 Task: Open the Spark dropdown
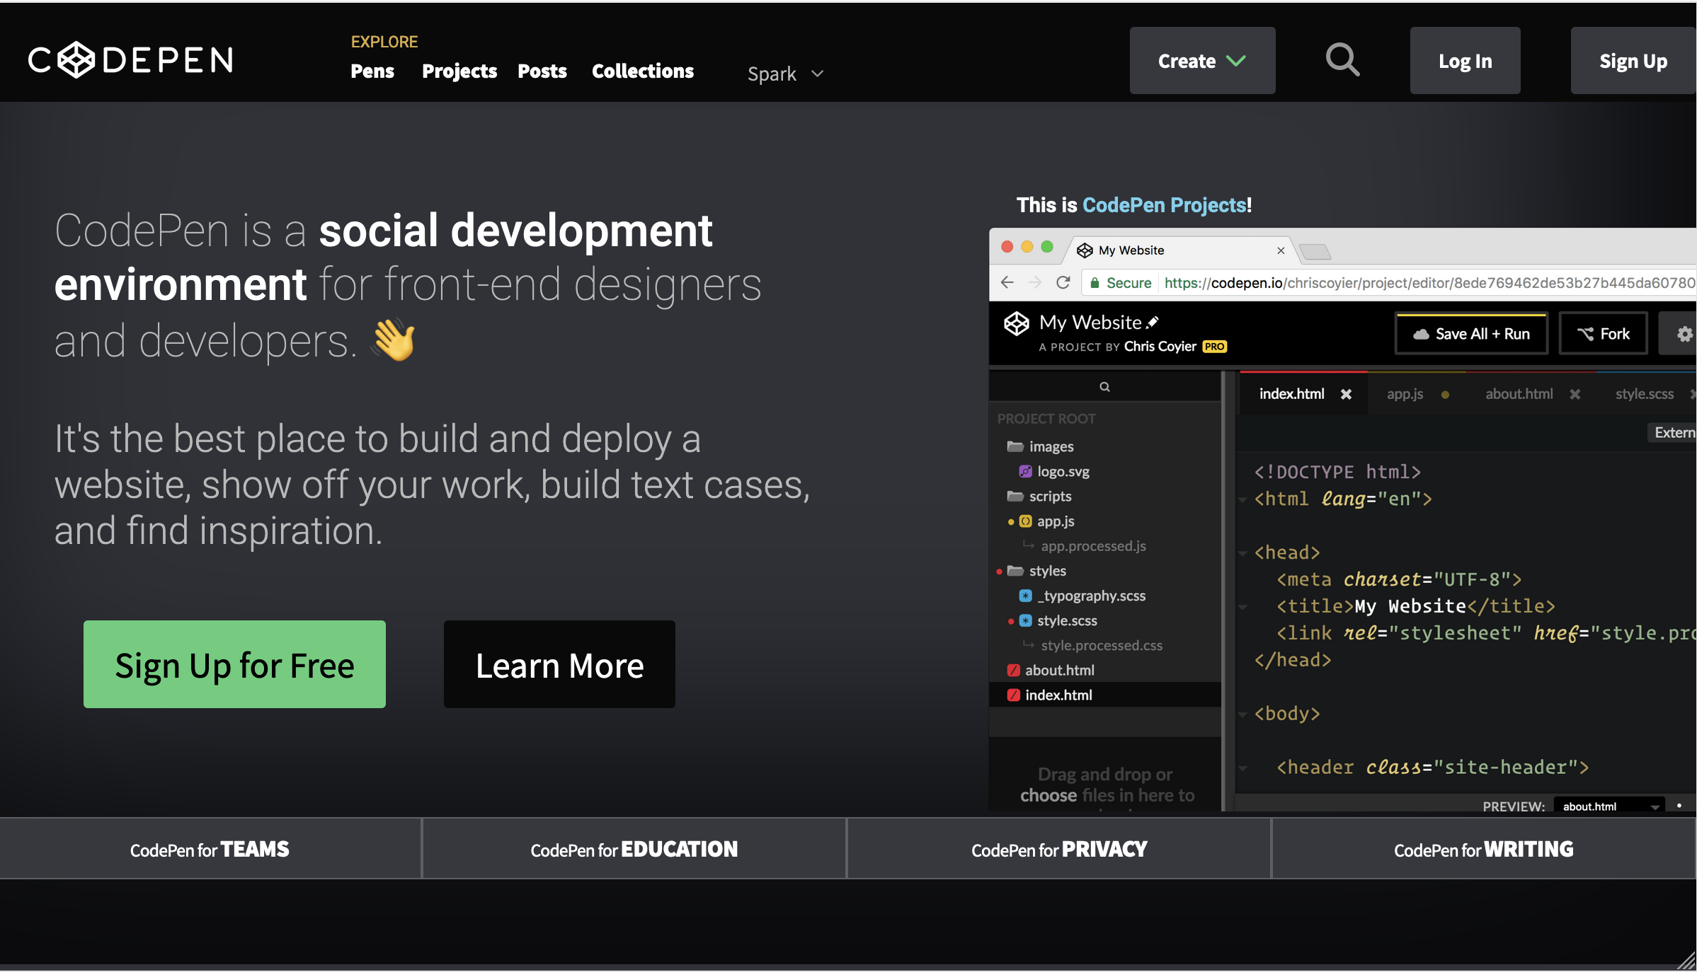(x=784, y=74)
